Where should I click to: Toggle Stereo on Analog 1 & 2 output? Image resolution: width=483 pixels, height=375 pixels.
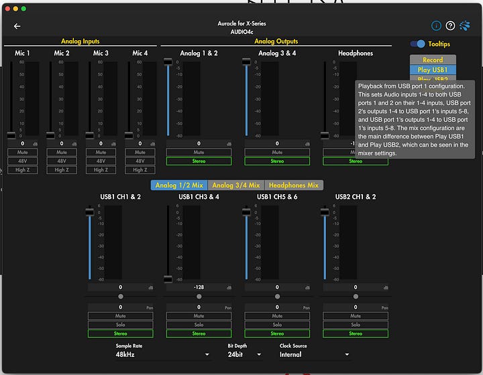(199, 161)
